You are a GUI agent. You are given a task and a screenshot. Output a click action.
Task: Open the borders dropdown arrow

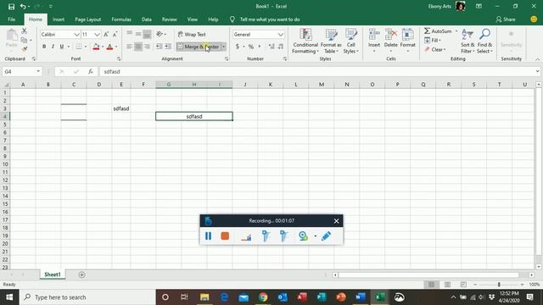[86, 47]
